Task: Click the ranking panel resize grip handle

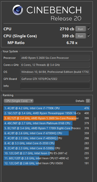Action: tap(95, 125)
